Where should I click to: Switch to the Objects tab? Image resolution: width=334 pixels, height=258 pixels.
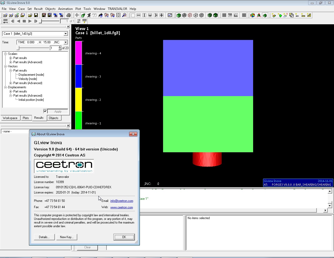click(54, 118)
